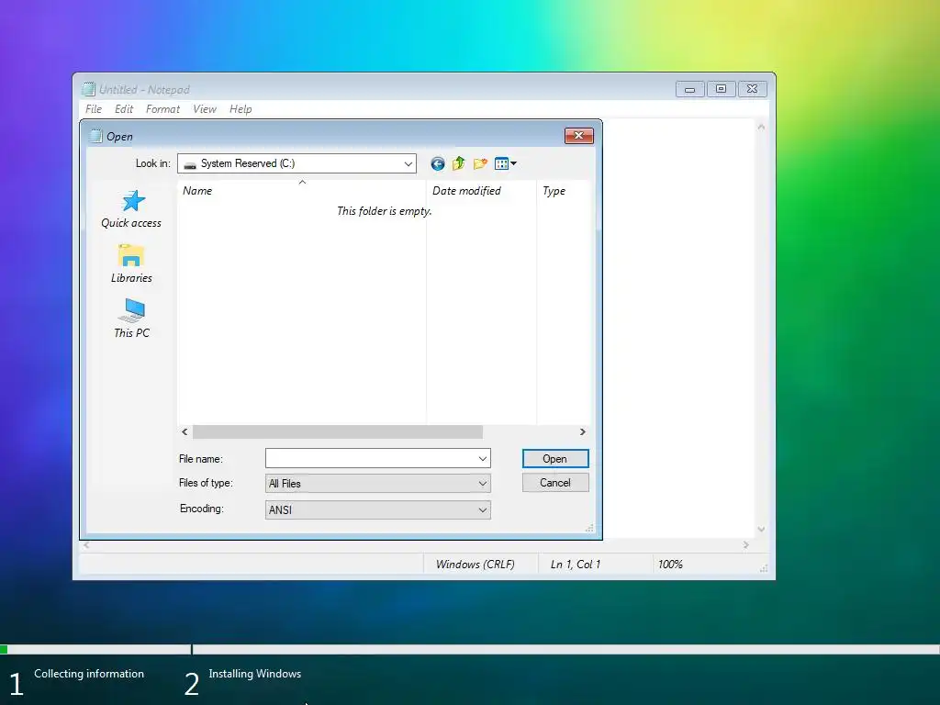Select Quick access in the places bar

[131, 209]
